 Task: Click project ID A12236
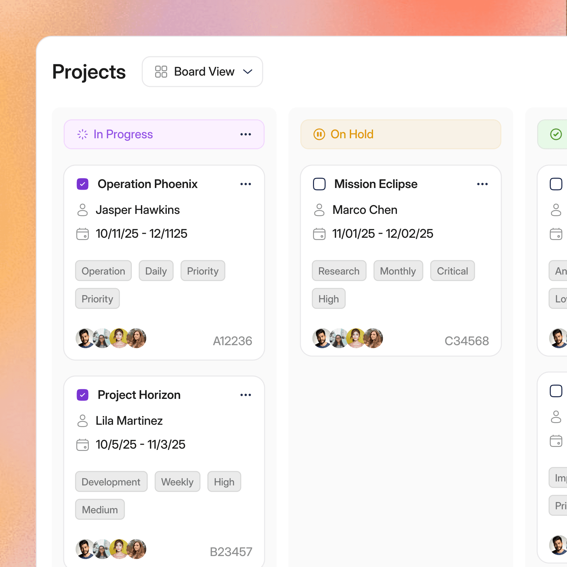pos(232,341)
